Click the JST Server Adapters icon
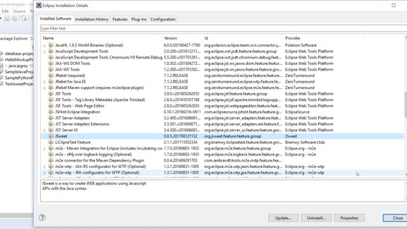The height and width of the screenshot is (229, 407). 51,118
